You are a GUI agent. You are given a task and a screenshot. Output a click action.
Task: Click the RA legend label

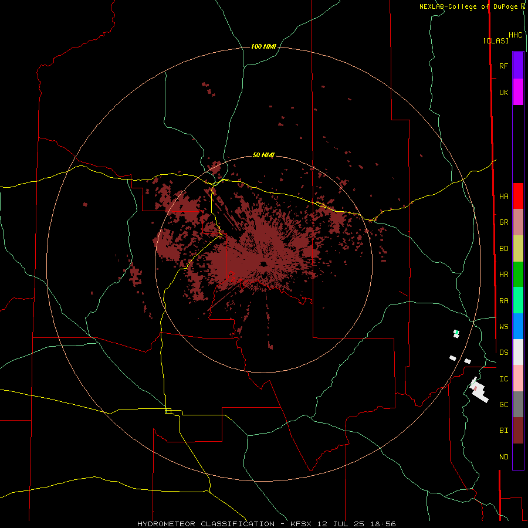point(503,301)
